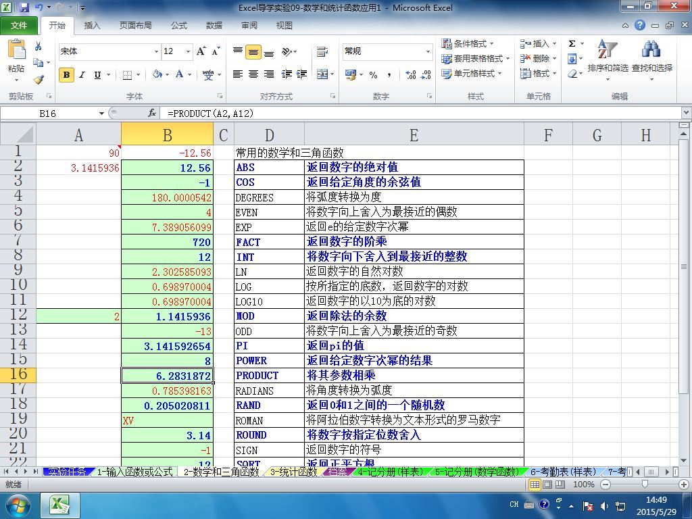Switch to the 公式 ribbon tab
The height and width of the screenshot is (519, 692).
tap(179, 25)
